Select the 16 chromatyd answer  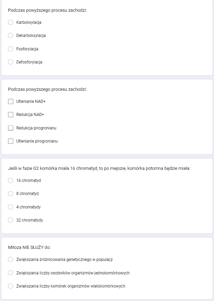(11, 180)
